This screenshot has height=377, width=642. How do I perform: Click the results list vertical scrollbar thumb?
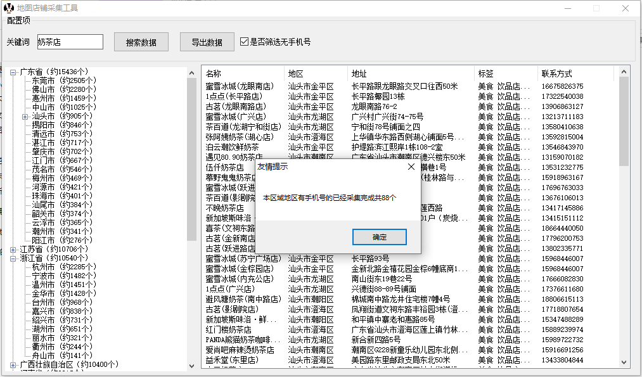[x=624, y=120]
